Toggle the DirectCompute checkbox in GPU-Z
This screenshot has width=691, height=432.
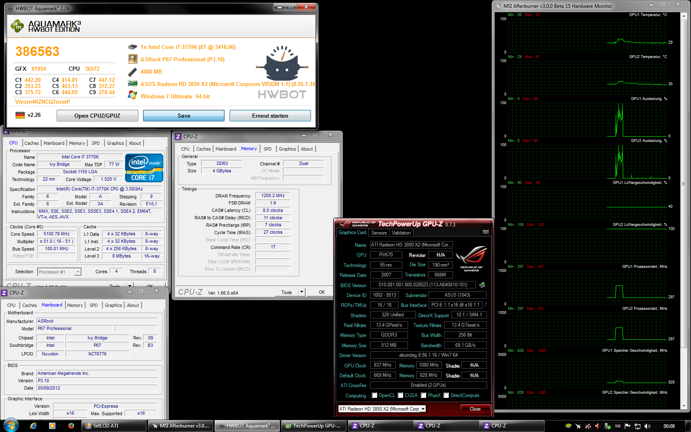pos(446,395)
